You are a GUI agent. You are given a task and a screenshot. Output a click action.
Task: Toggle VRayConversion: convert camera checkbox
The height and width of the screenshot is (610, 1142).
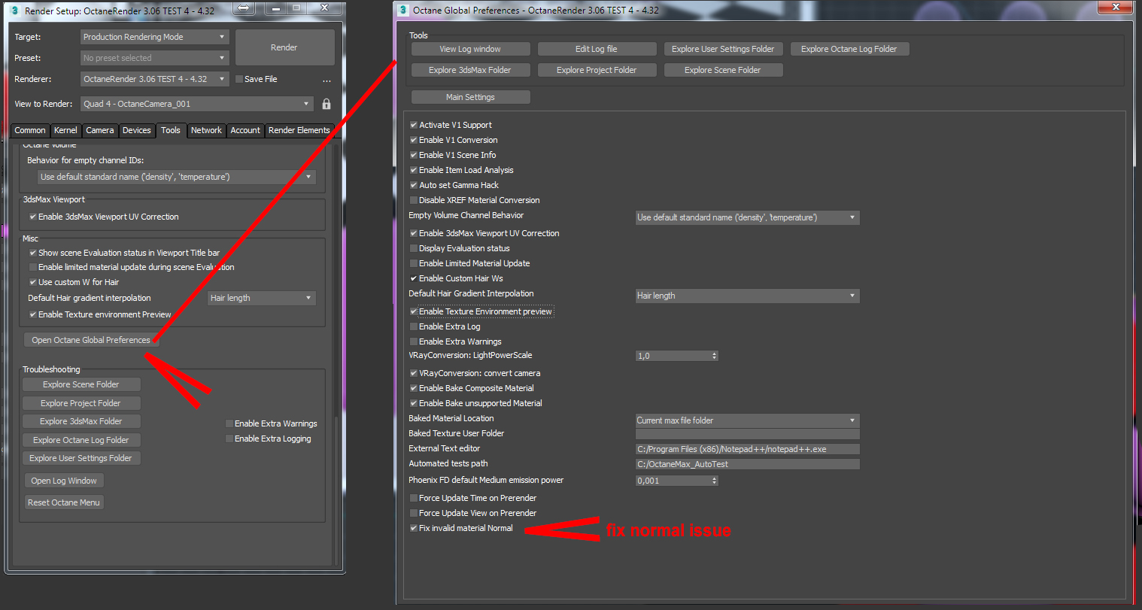click(414, 373)
